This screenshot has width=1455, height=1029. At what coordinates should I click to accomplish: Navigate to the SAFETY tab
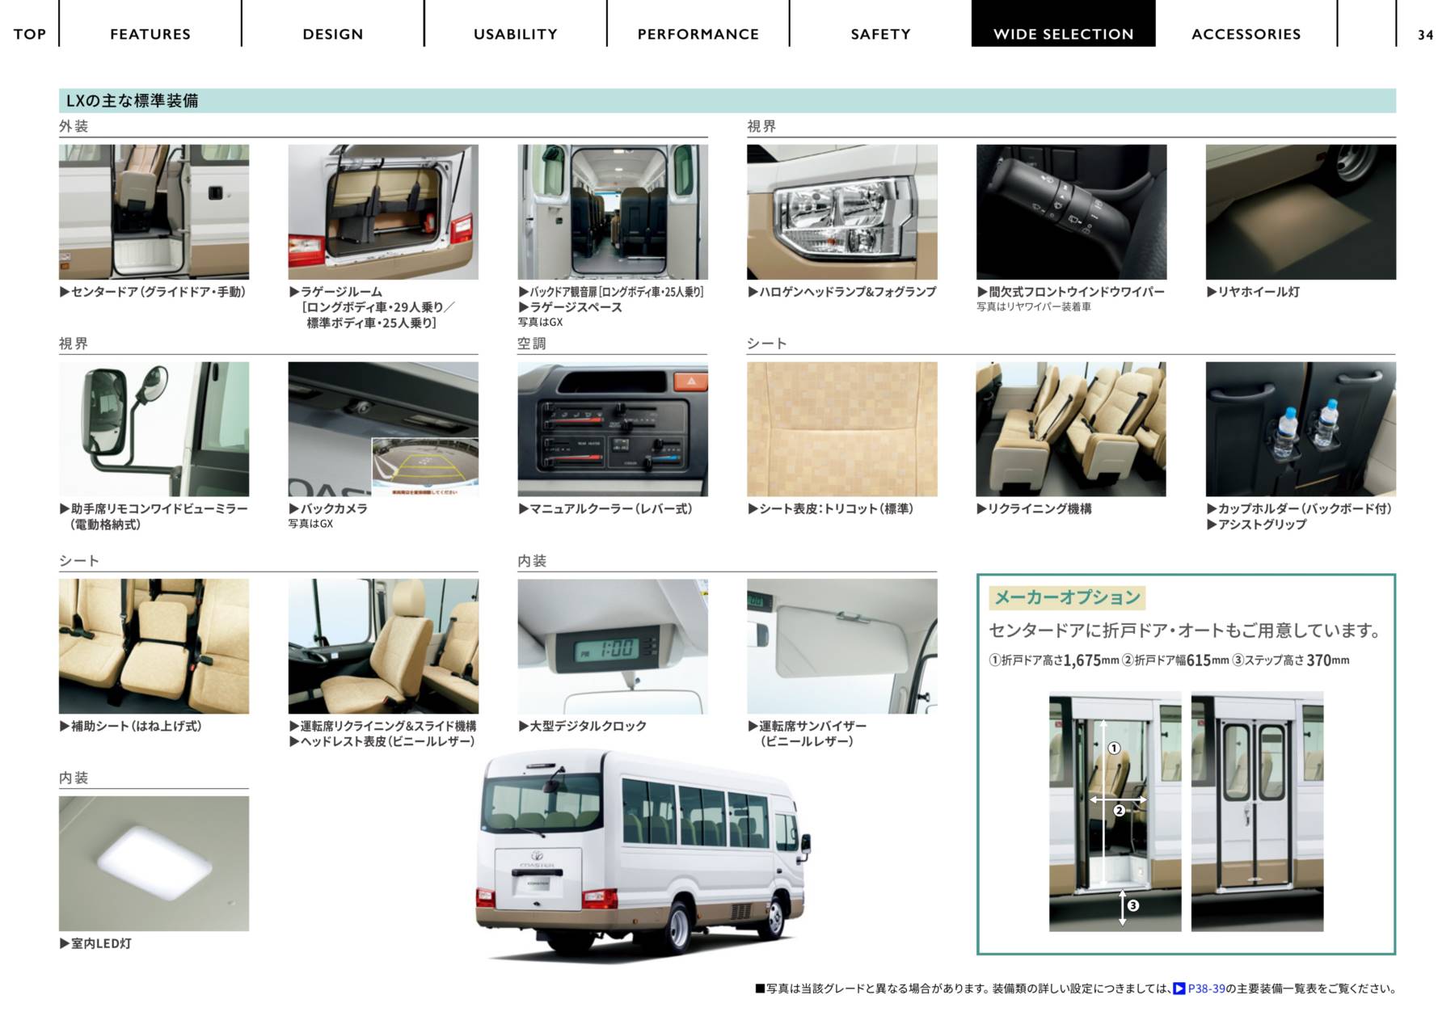coord(880,34)
